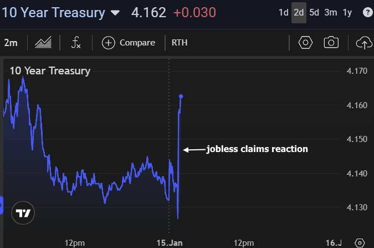Viewport: 374px width, 248px height.
Task: Click the TradingView logo badge
Action: coord(23,213)
